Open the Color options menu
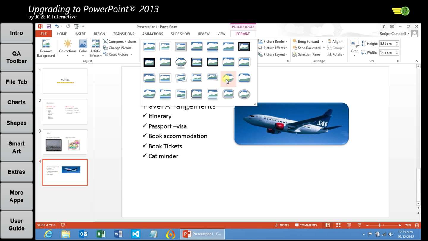Viewport: 428px width, 241px height. (83, 48)
